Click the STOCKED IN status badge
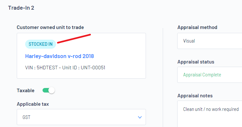 pyautogui.click(x=40, y=44)
